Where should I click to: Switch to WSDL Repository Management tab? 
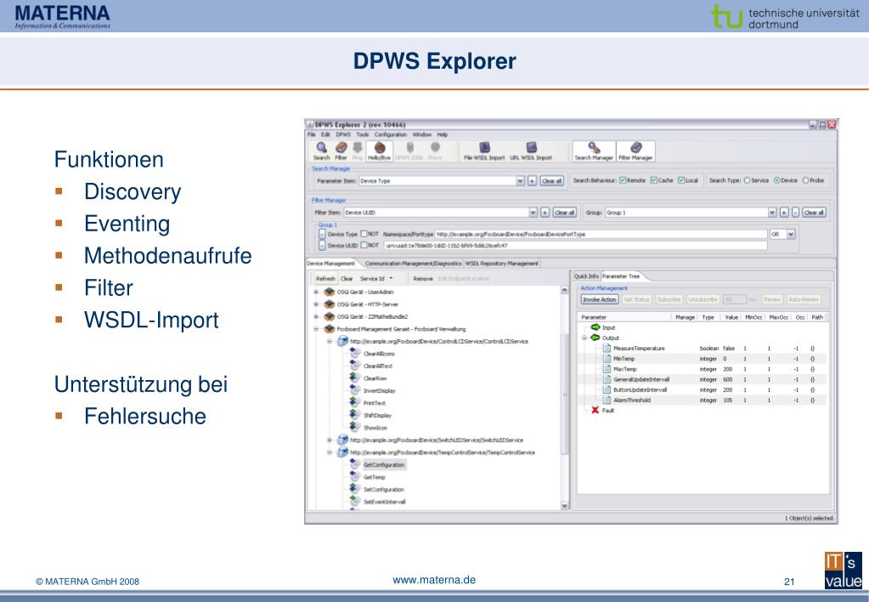(501, 264)
